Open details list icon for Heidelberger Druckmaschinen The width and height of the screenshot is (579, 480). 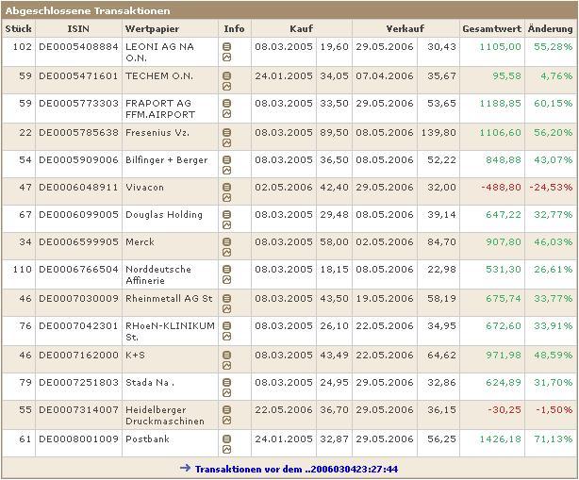226,409
